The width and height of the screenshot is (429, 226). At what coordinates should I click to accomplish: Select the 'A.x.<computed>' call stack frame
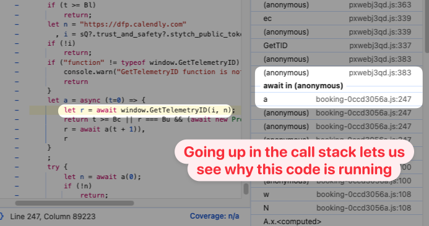[x=337, y=221]
